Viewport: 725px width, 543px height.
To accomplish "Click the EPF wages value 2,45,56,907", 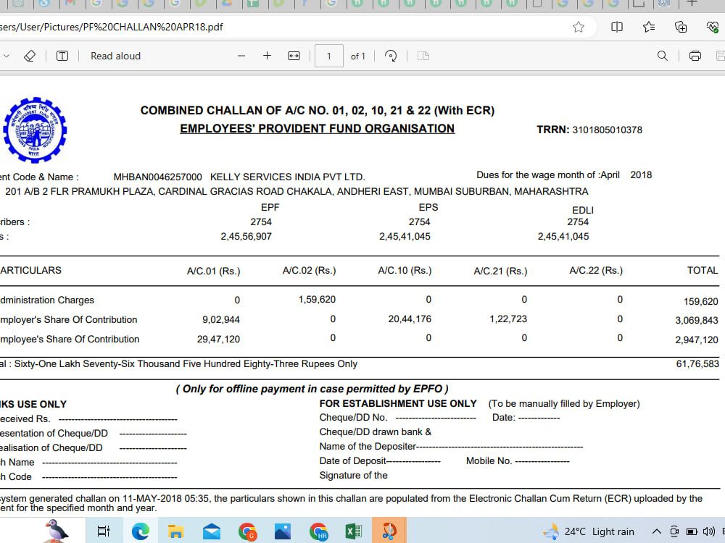I will coord(246,237).
